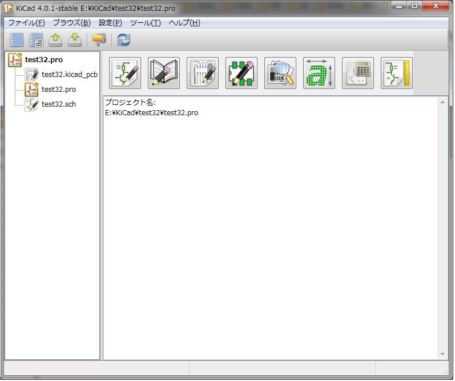Close the KiCad window
Viewport: 455px width, 381px height.
(436, 6)
